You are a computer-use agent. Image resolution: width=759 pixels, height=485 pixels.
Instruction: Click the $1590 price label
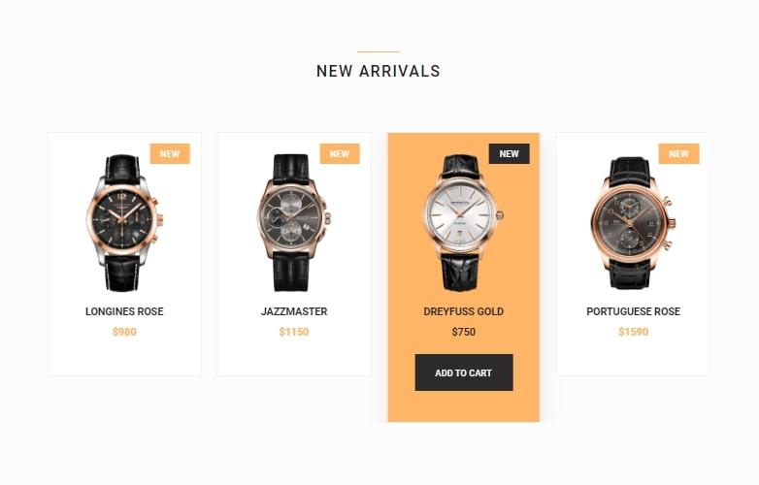coord(633,332)
